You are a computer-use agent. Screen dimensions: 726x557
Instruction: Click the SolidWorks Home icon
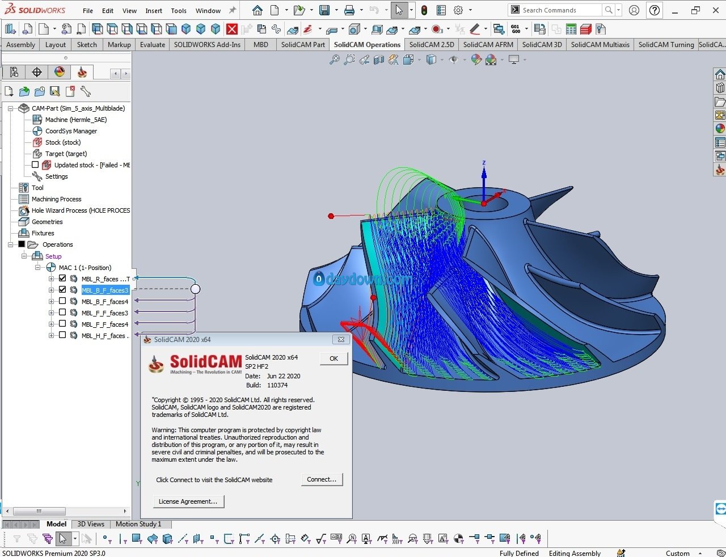click(x=258, y=10)
